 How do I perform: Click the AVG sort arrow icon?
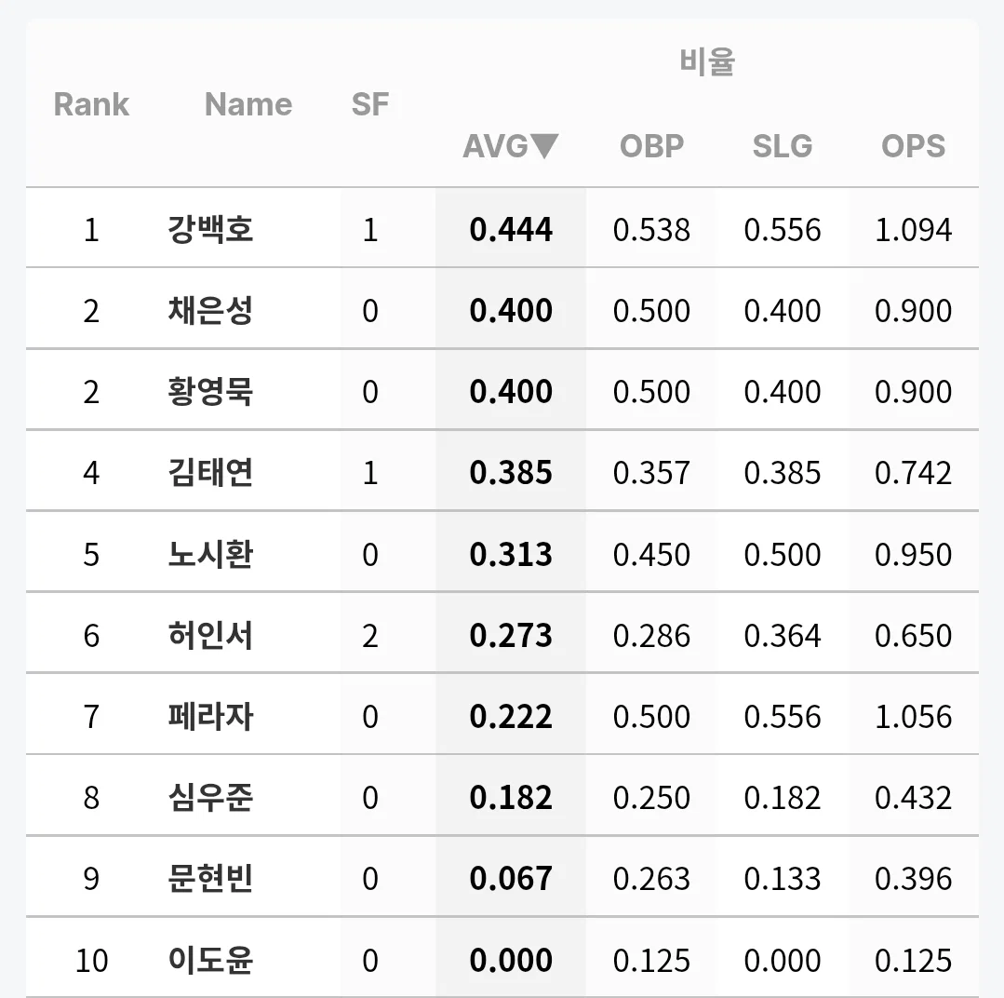click(x=545, y=146)
